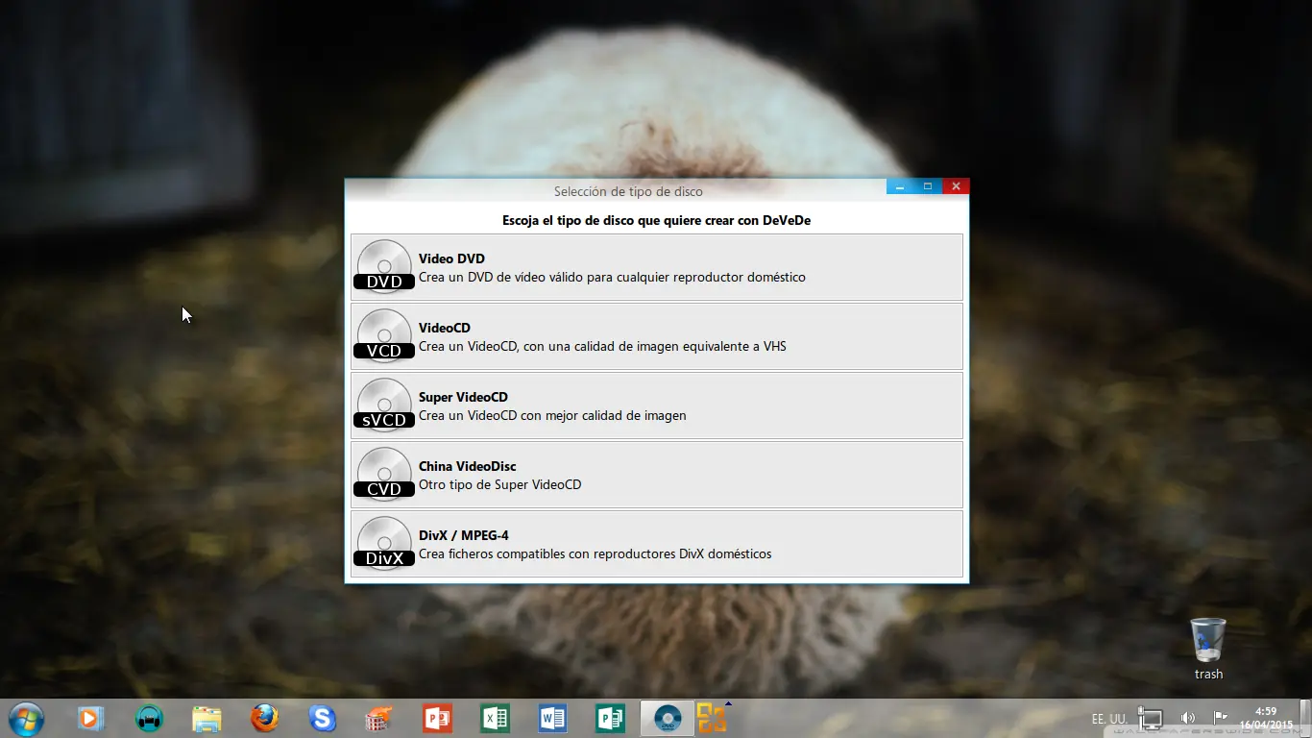The height and width of the screenshot is (738, 1312).
Task: Launch PowerPoint from the taskbar
Action: tap(437, 719)
